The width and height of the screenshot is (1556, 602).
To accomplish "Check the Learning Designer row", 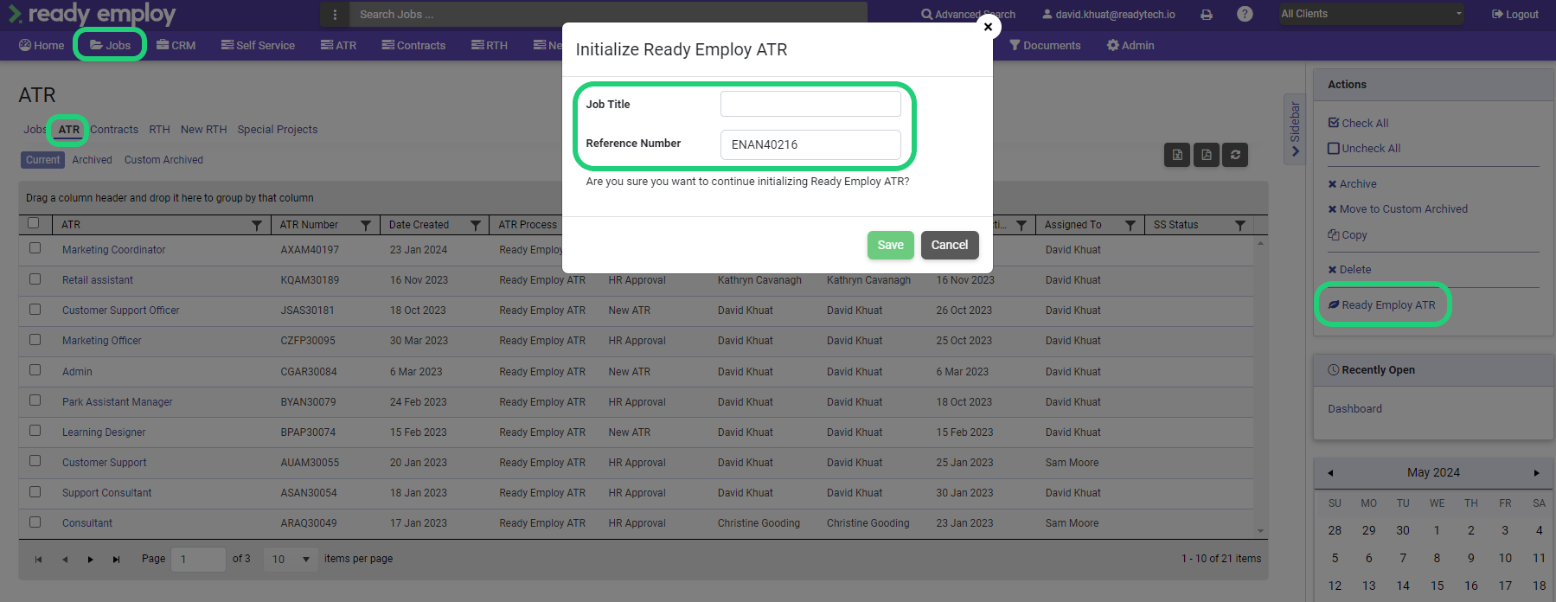I will point(35,430).
